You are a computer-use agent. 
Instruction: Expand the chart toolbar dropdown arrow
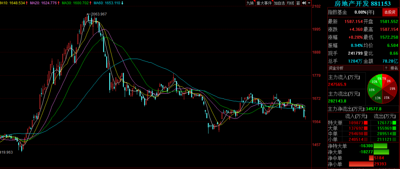(309, 3)
